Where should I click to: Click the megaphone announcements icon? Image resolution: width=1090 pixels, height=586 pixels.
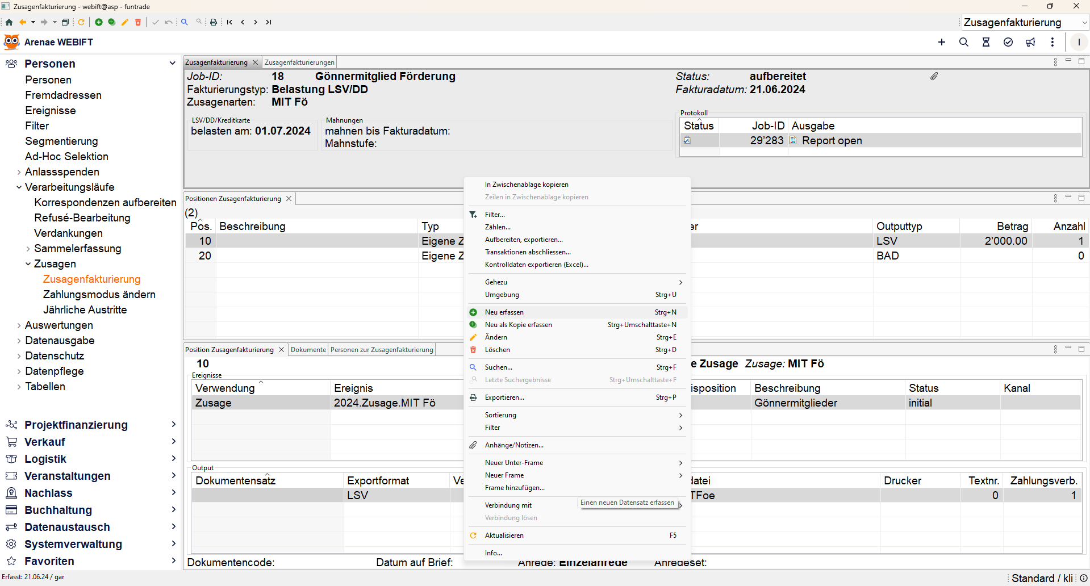pos(1030,42)
